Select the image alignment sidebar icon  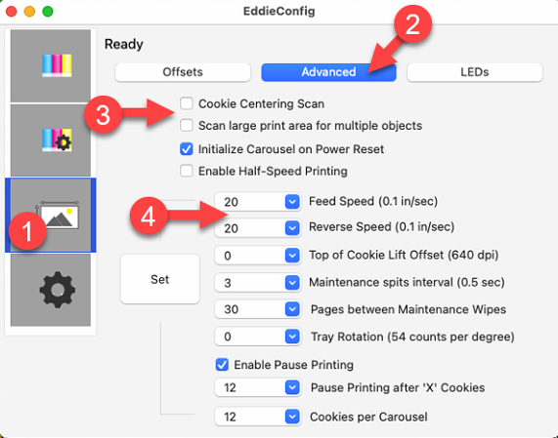coord(51,216)
